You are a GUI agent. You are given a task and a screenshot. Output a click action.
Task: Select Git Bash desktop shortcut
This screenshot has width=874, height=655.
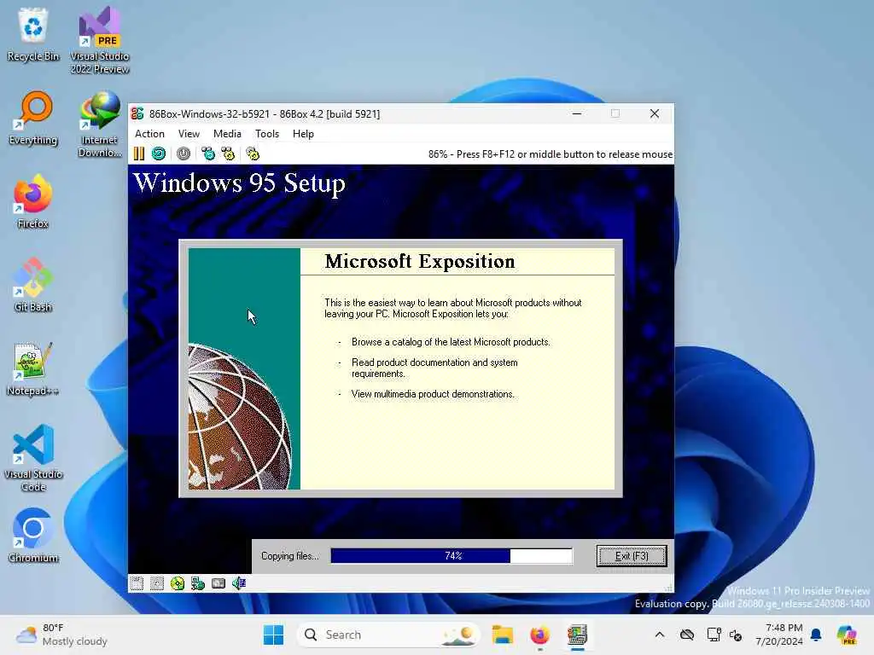(33, 285)
